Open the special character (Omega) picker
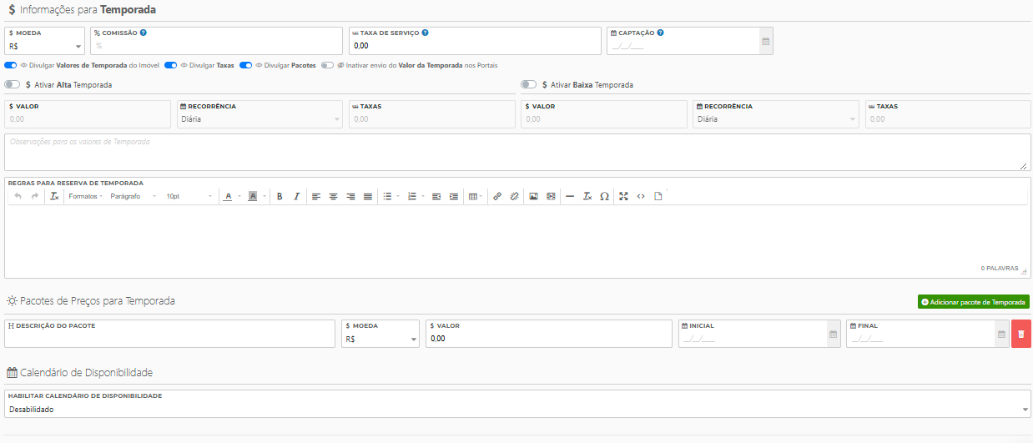The image size is (1033, 443). click(x=604, y=196)
